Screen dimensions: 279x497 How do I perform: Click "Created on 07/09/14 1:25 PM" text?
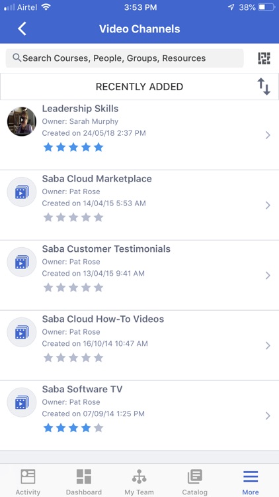[93, 414]
